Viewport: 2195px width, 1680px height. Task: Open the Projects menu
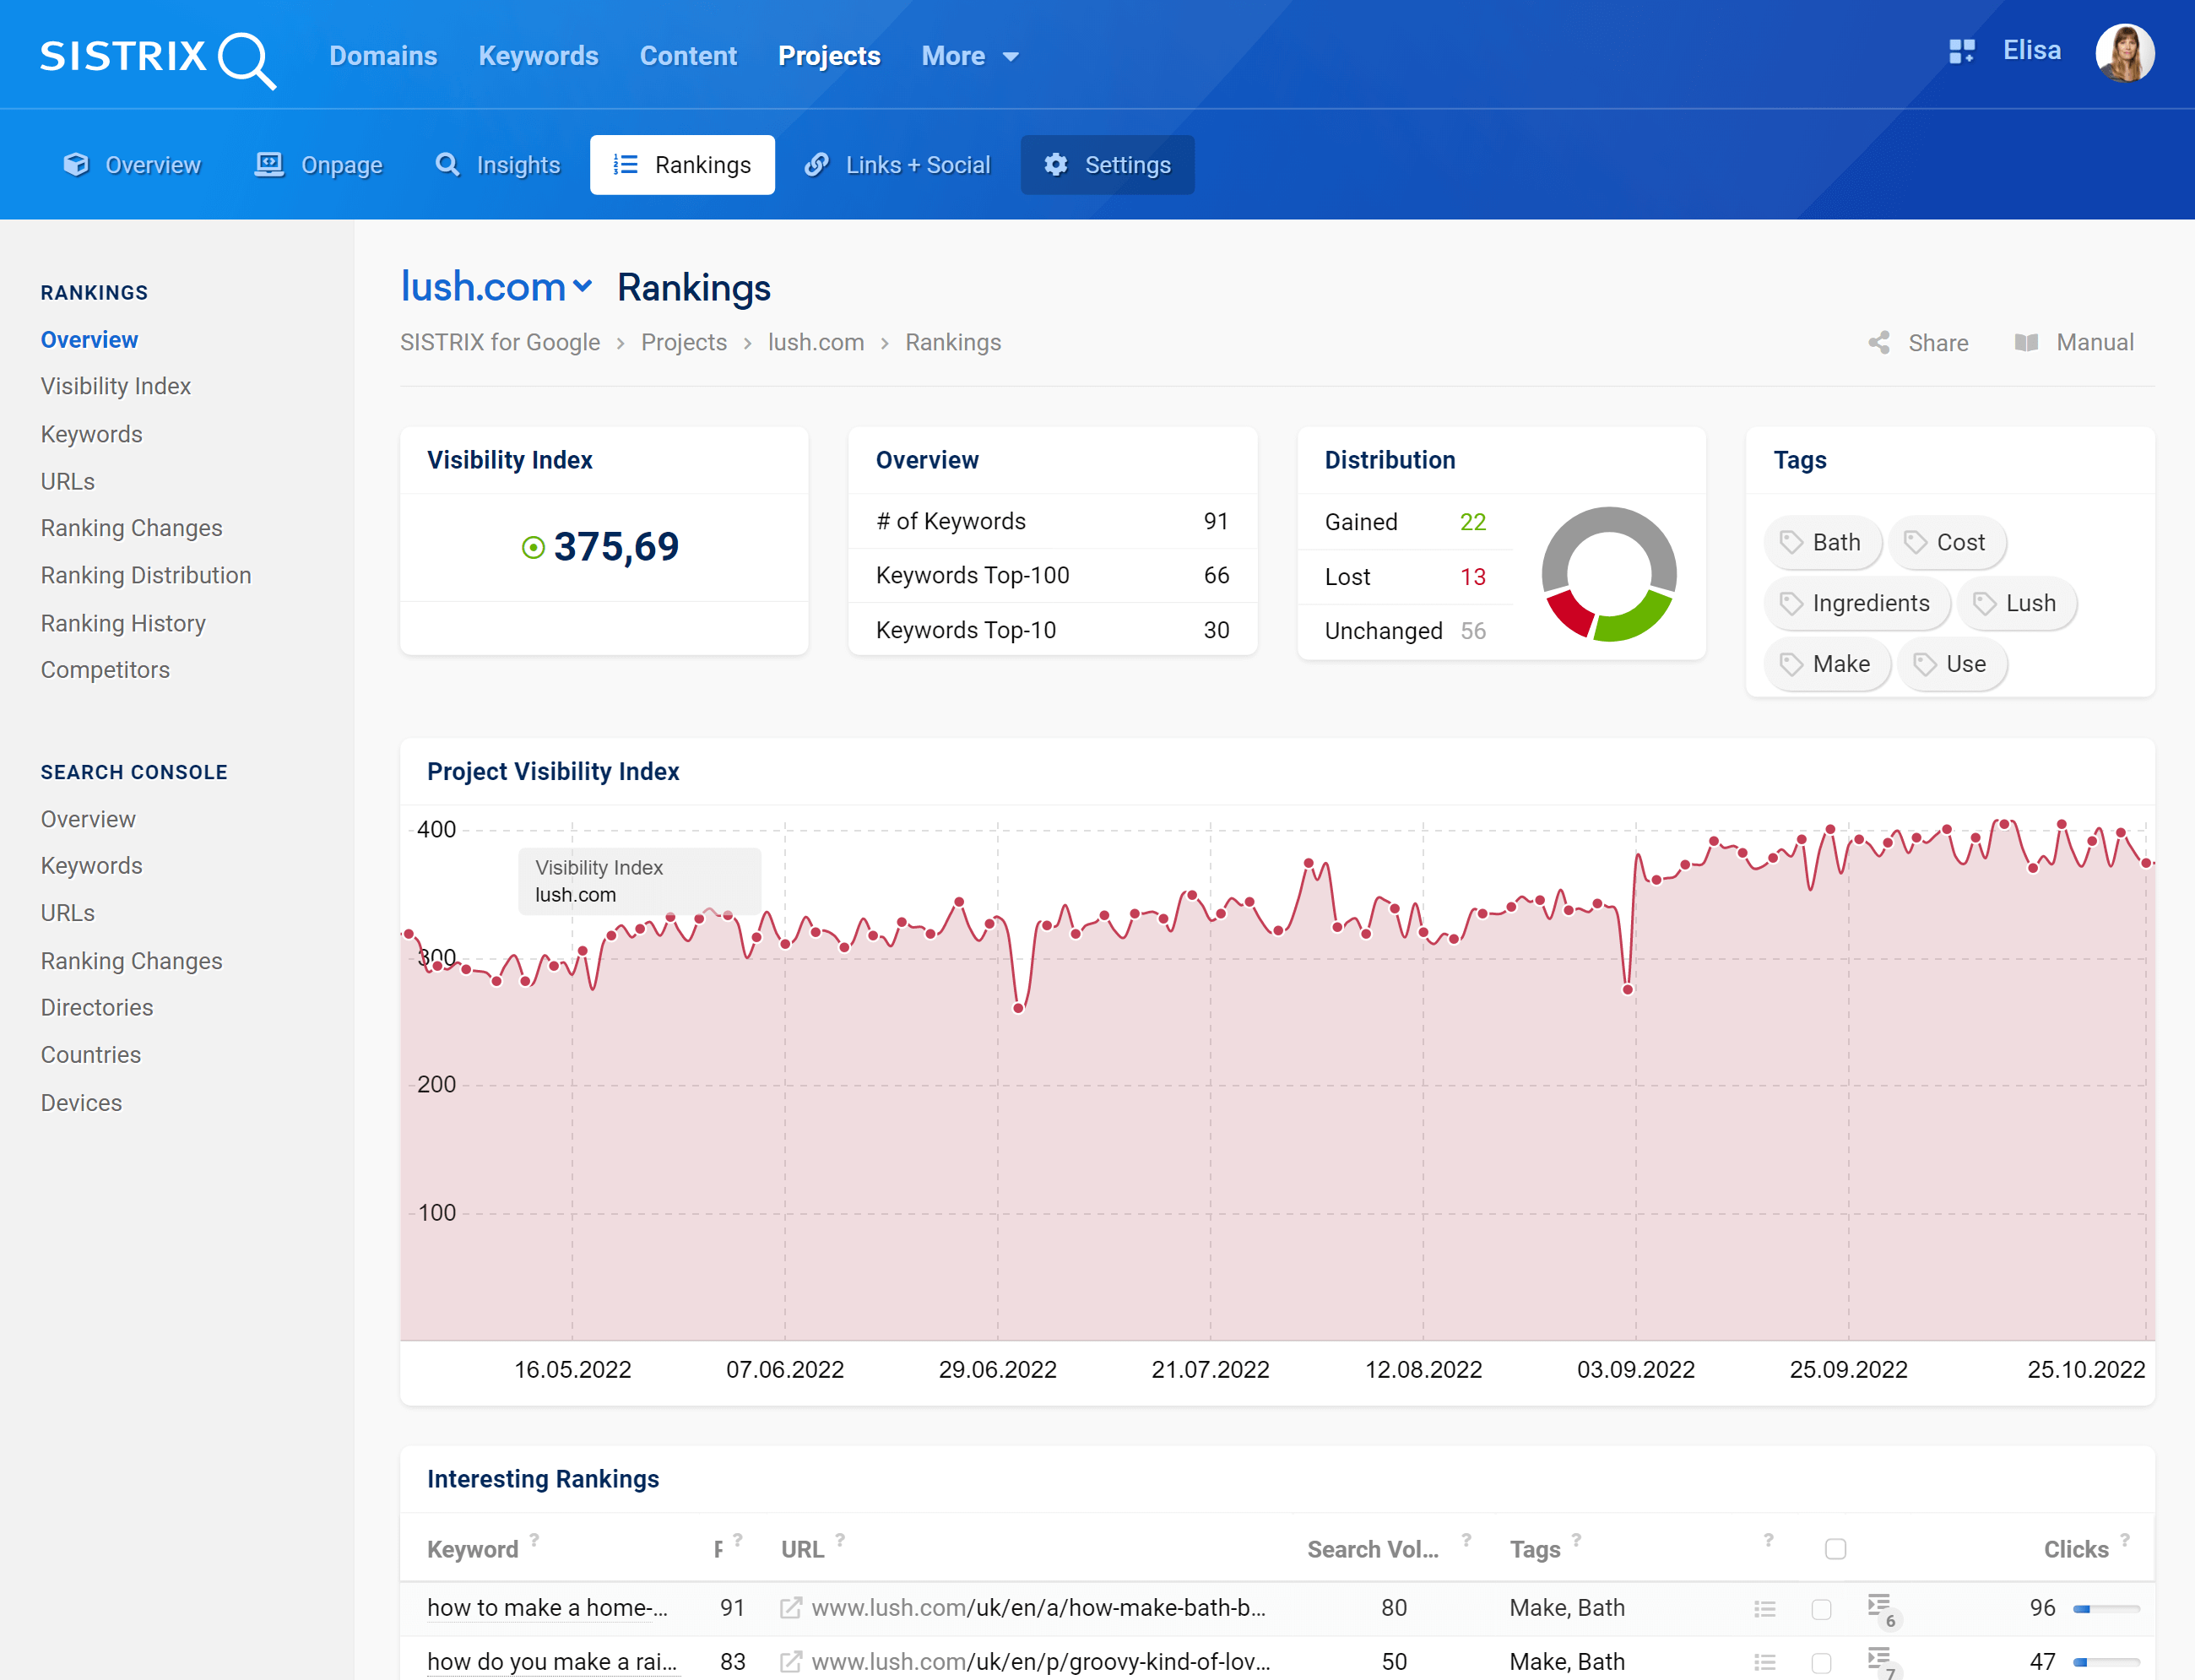click(829, 56)
